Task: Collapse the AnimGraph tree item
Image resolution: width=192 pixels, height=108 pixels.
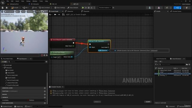Action: [x=2, y=65]
